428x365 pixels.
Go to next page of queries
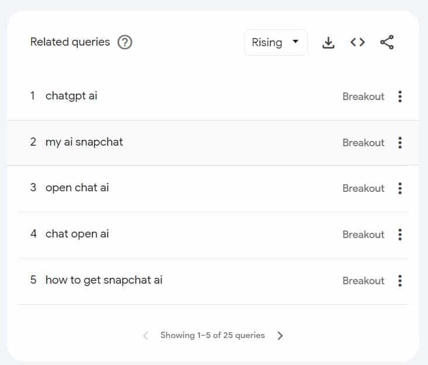pos(280,336)
